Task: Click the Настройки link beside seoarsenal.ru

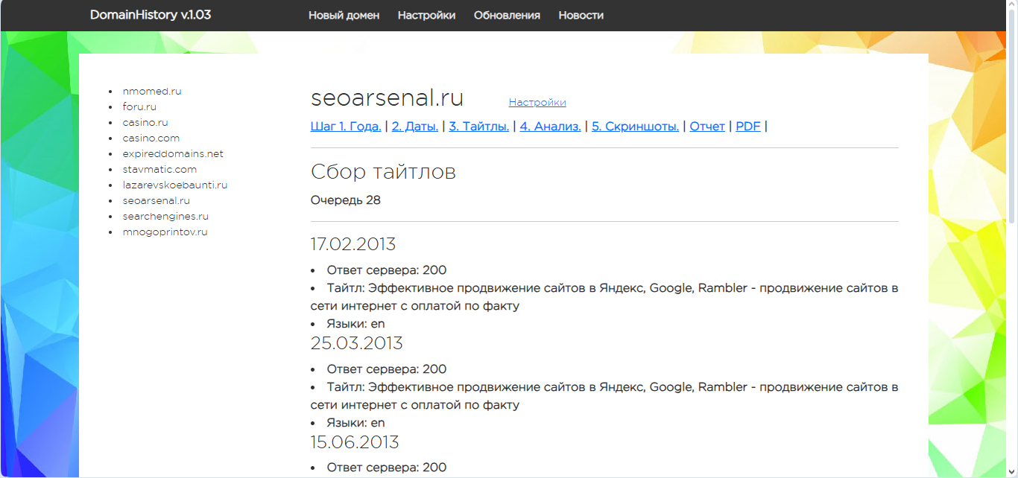Action: click(x=537, y=103)
